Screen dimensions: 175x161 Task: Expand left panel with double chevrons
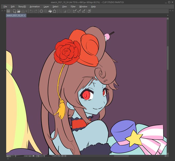point(3,11)
